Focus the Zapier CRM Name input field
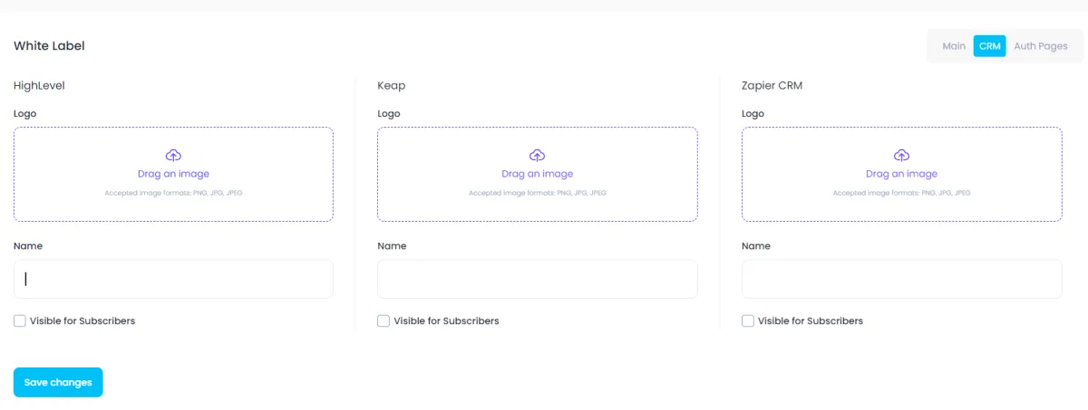 tap(902, 280)
